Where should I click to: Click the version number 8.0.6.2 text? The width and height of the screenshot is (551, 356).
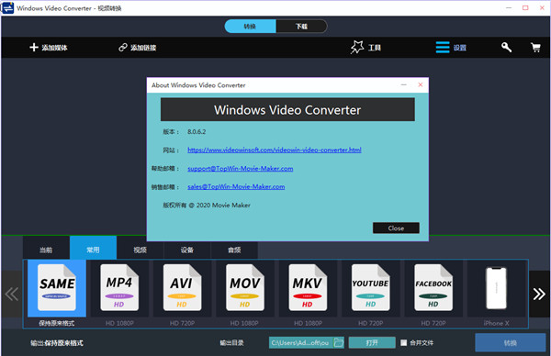click(197, 131)
